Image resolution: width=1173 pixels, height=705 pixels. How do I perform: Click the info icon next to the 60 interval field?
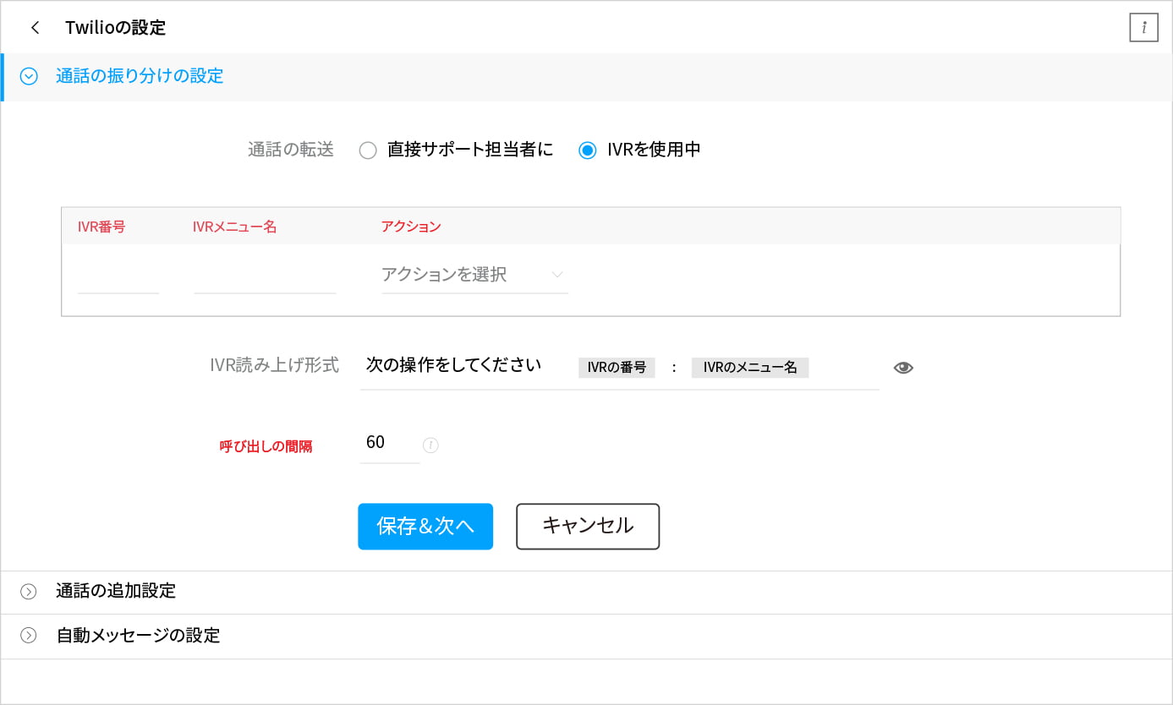430,445
